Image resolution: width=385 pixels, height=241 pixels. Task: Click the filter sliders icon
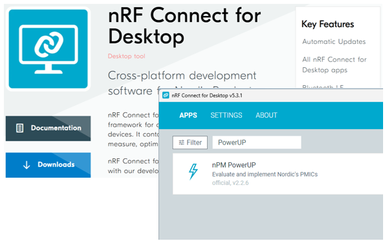pos(181,142)
